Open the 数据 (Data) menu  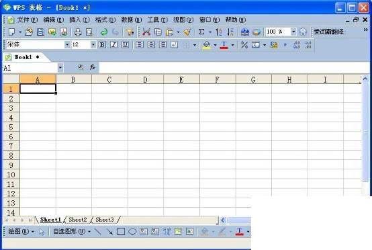(x=132, y=19)
